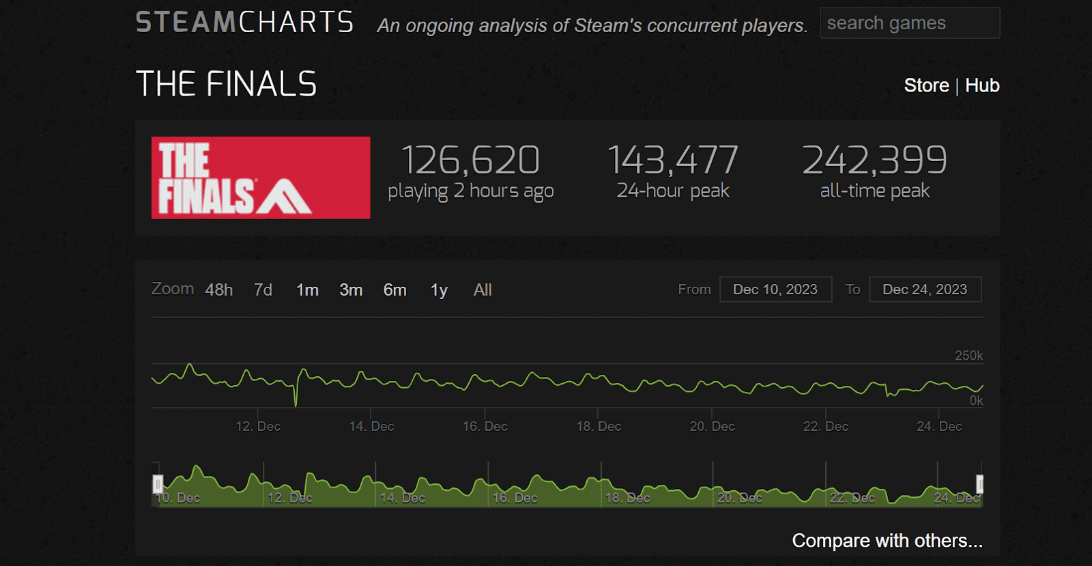Image resolution: width=1092 pixels, height=566 pixels.
Task: Switch zoom to 1y
Action: (x=439, y=290)
